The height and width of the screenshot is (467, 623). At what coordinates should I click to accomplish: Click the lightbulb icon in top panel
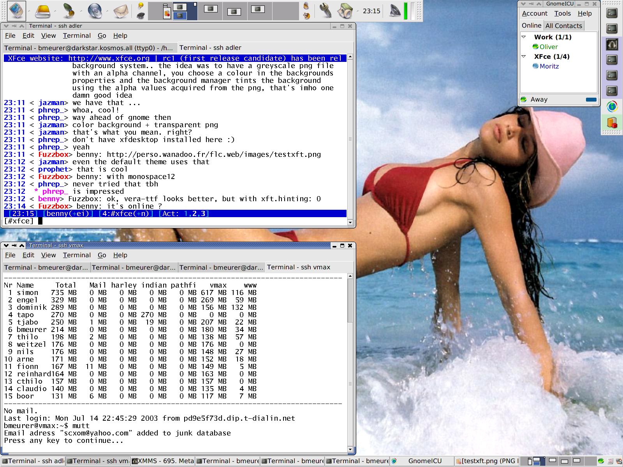[x=141, y=6]
